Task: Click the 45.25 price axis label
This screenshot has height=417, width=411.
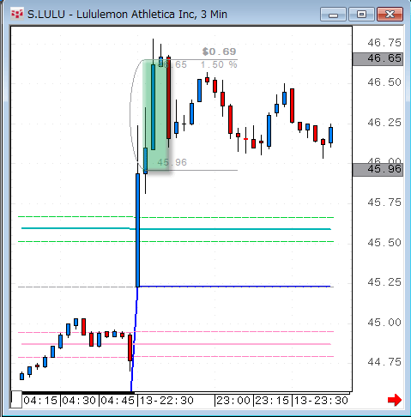Action: pos(384,282)
